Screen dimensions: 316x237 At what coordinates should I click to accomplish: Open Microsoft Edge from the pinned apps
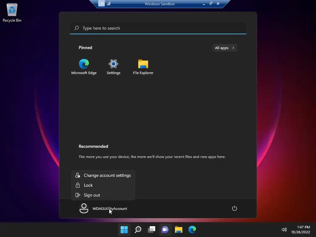click(84, 67)
